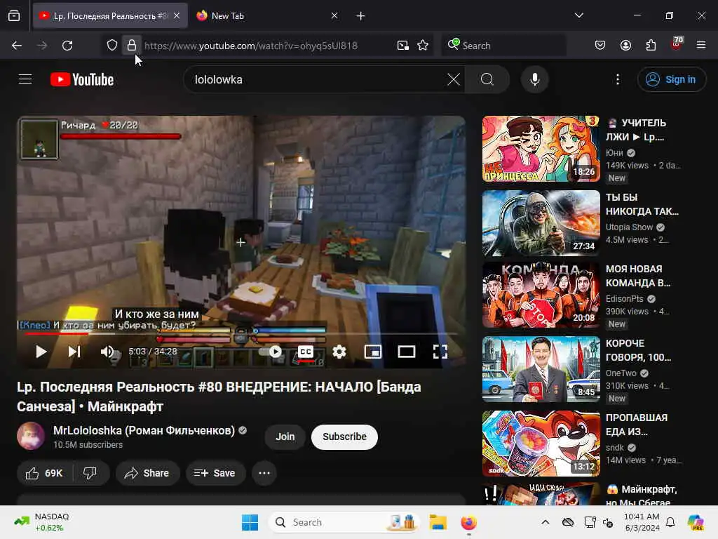Open MrLololoshka channel avatar
This screenshot has width=718, height=539.
coord(31,436)
